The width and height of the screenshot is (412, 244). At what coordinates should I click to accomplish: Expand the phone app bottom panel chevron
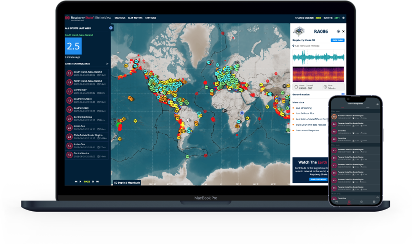coord(377,197)
